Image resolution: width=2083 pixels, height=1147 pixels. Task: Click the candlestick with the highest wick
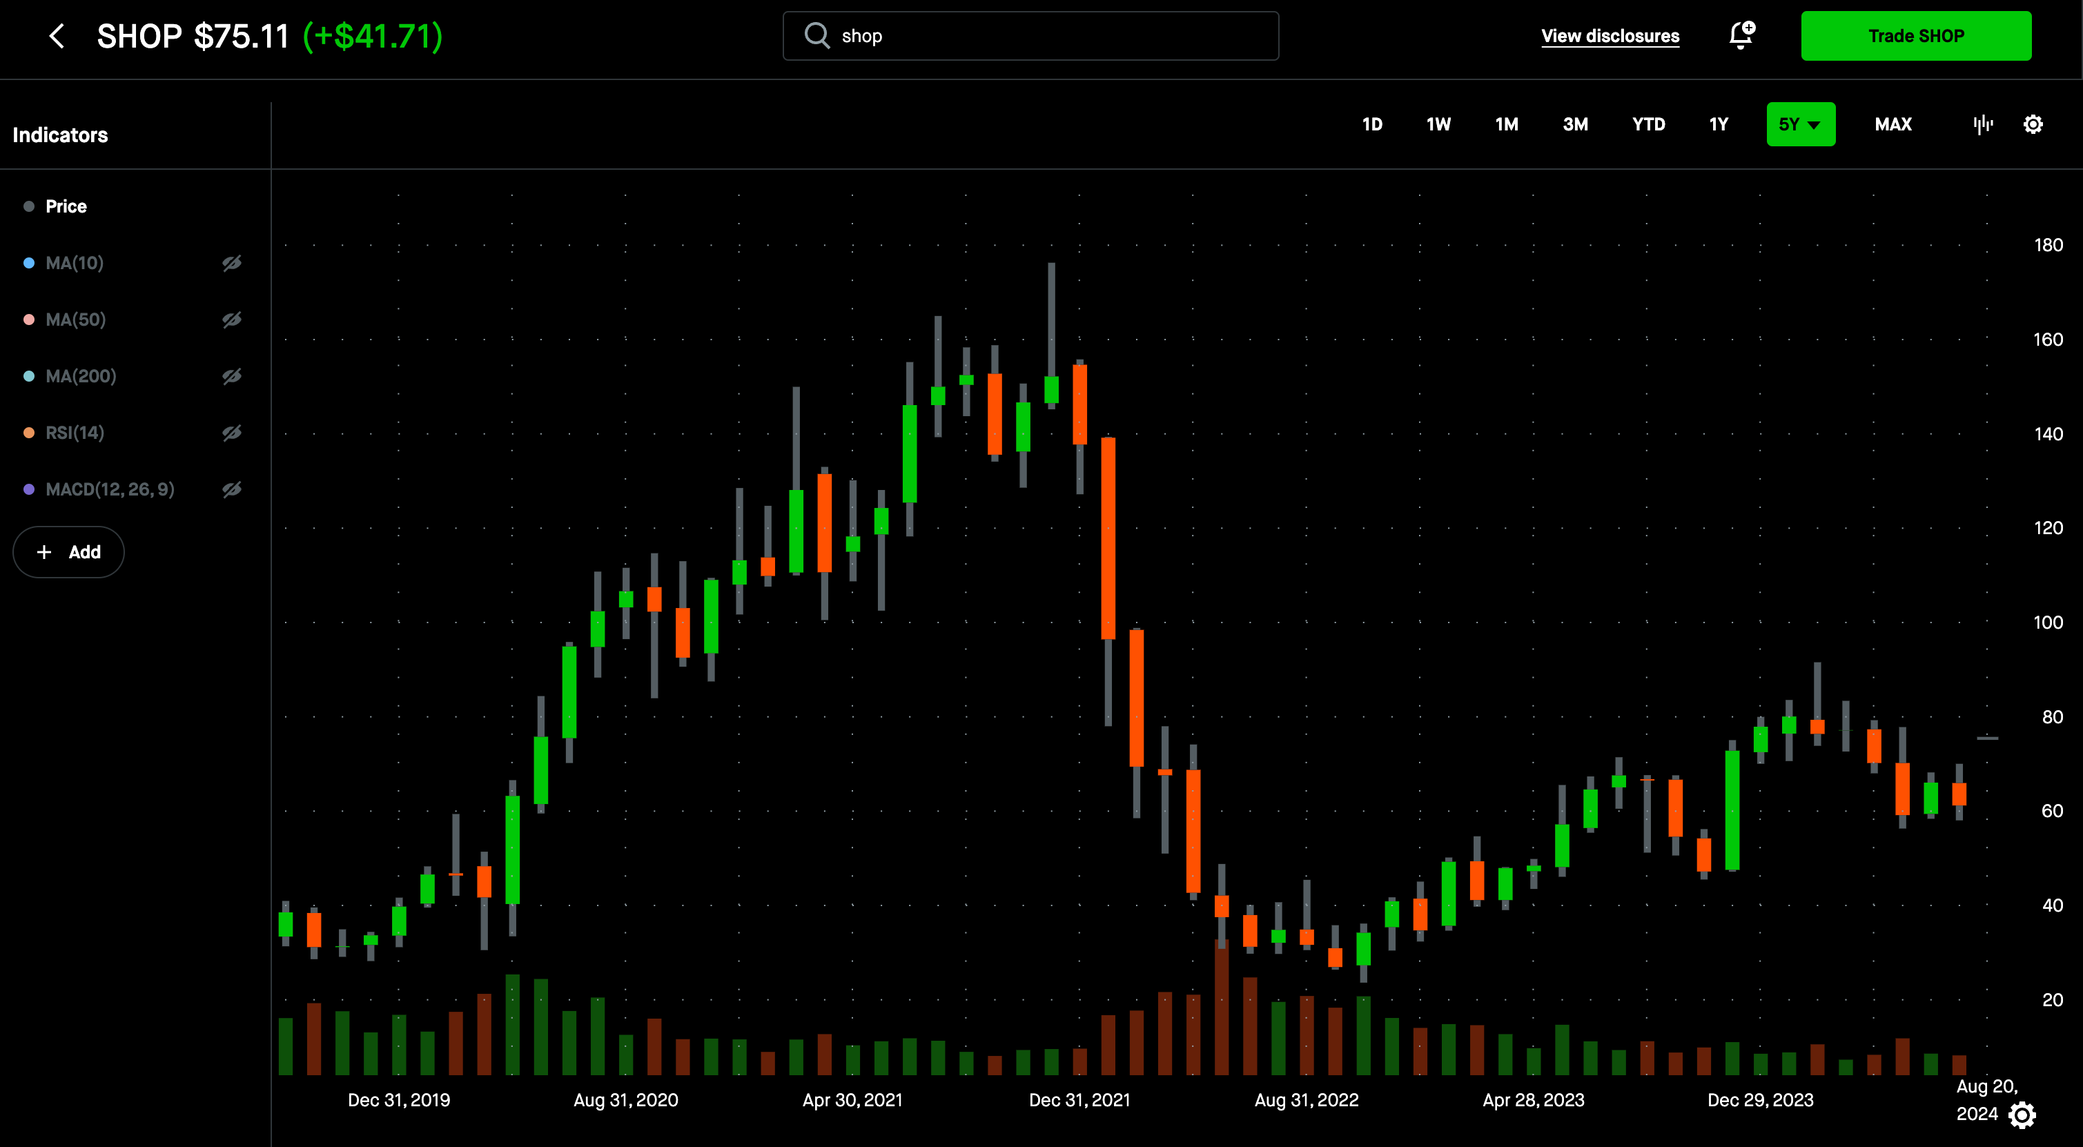coord(1051,335)
